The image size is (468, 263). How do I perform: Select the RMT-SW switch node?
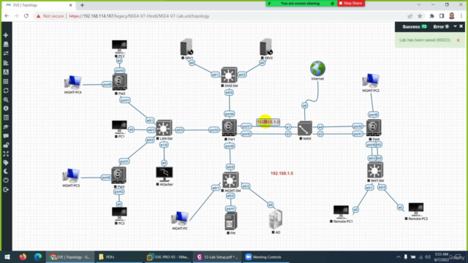(x=375, y=170)
